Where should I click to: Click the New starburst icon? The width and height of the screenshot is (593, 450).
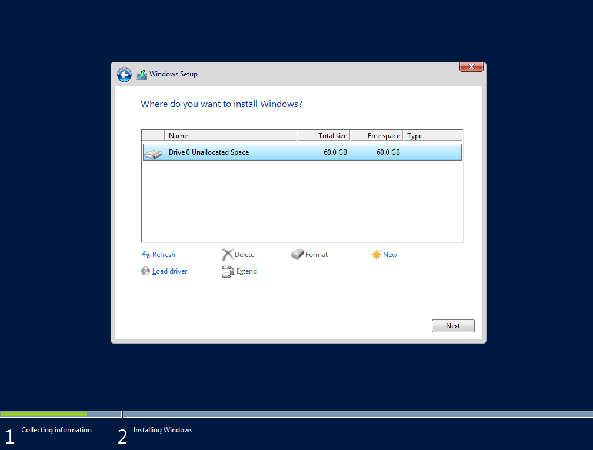tap(377, 255)
